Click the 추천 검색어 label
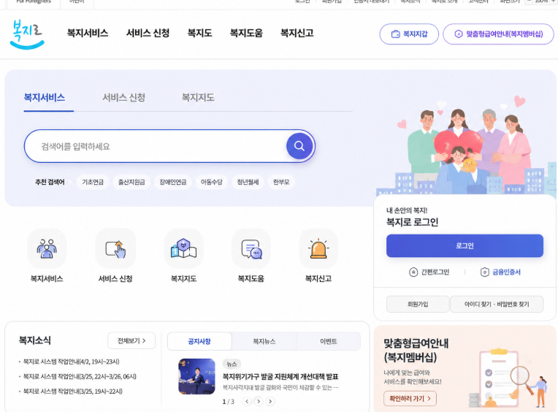 pos(50,182)
